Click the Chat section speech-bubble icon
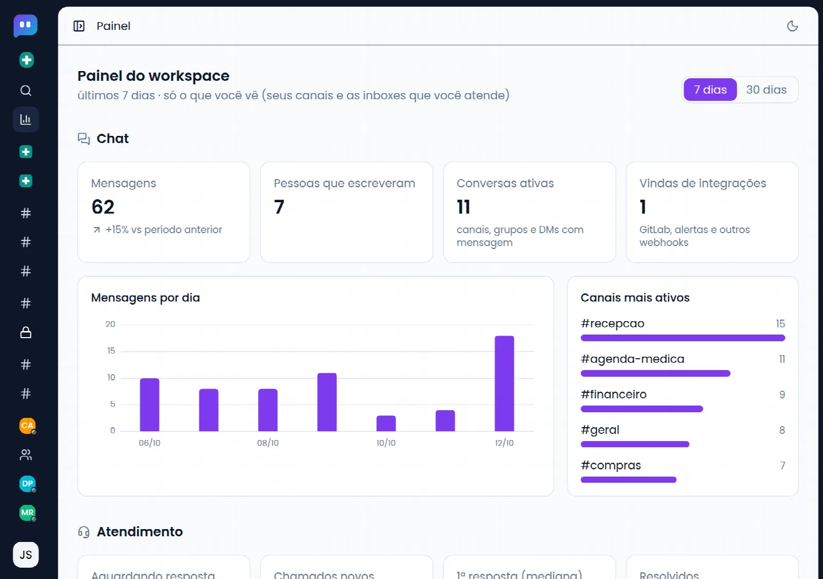This screenshot has width=823, height=579. pos(84,138)
